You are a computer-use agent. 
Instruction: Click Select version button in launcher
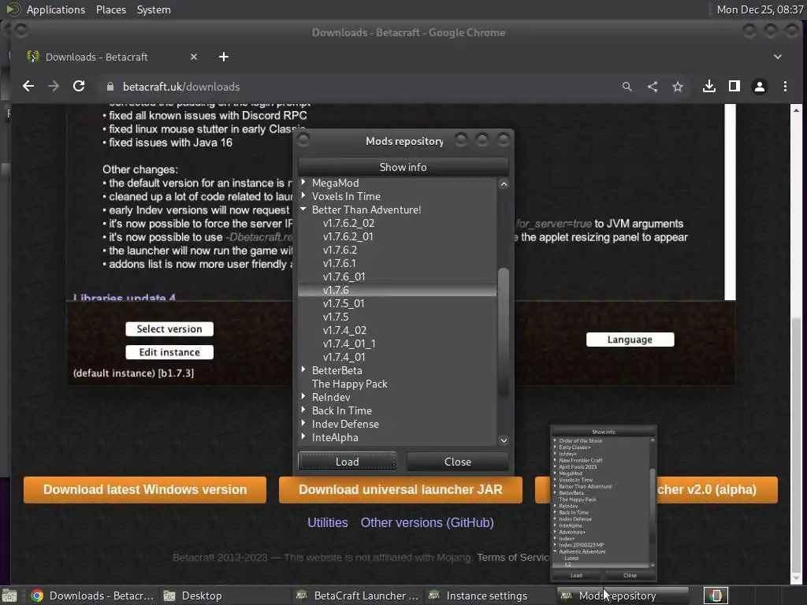[x=169, y=328]
